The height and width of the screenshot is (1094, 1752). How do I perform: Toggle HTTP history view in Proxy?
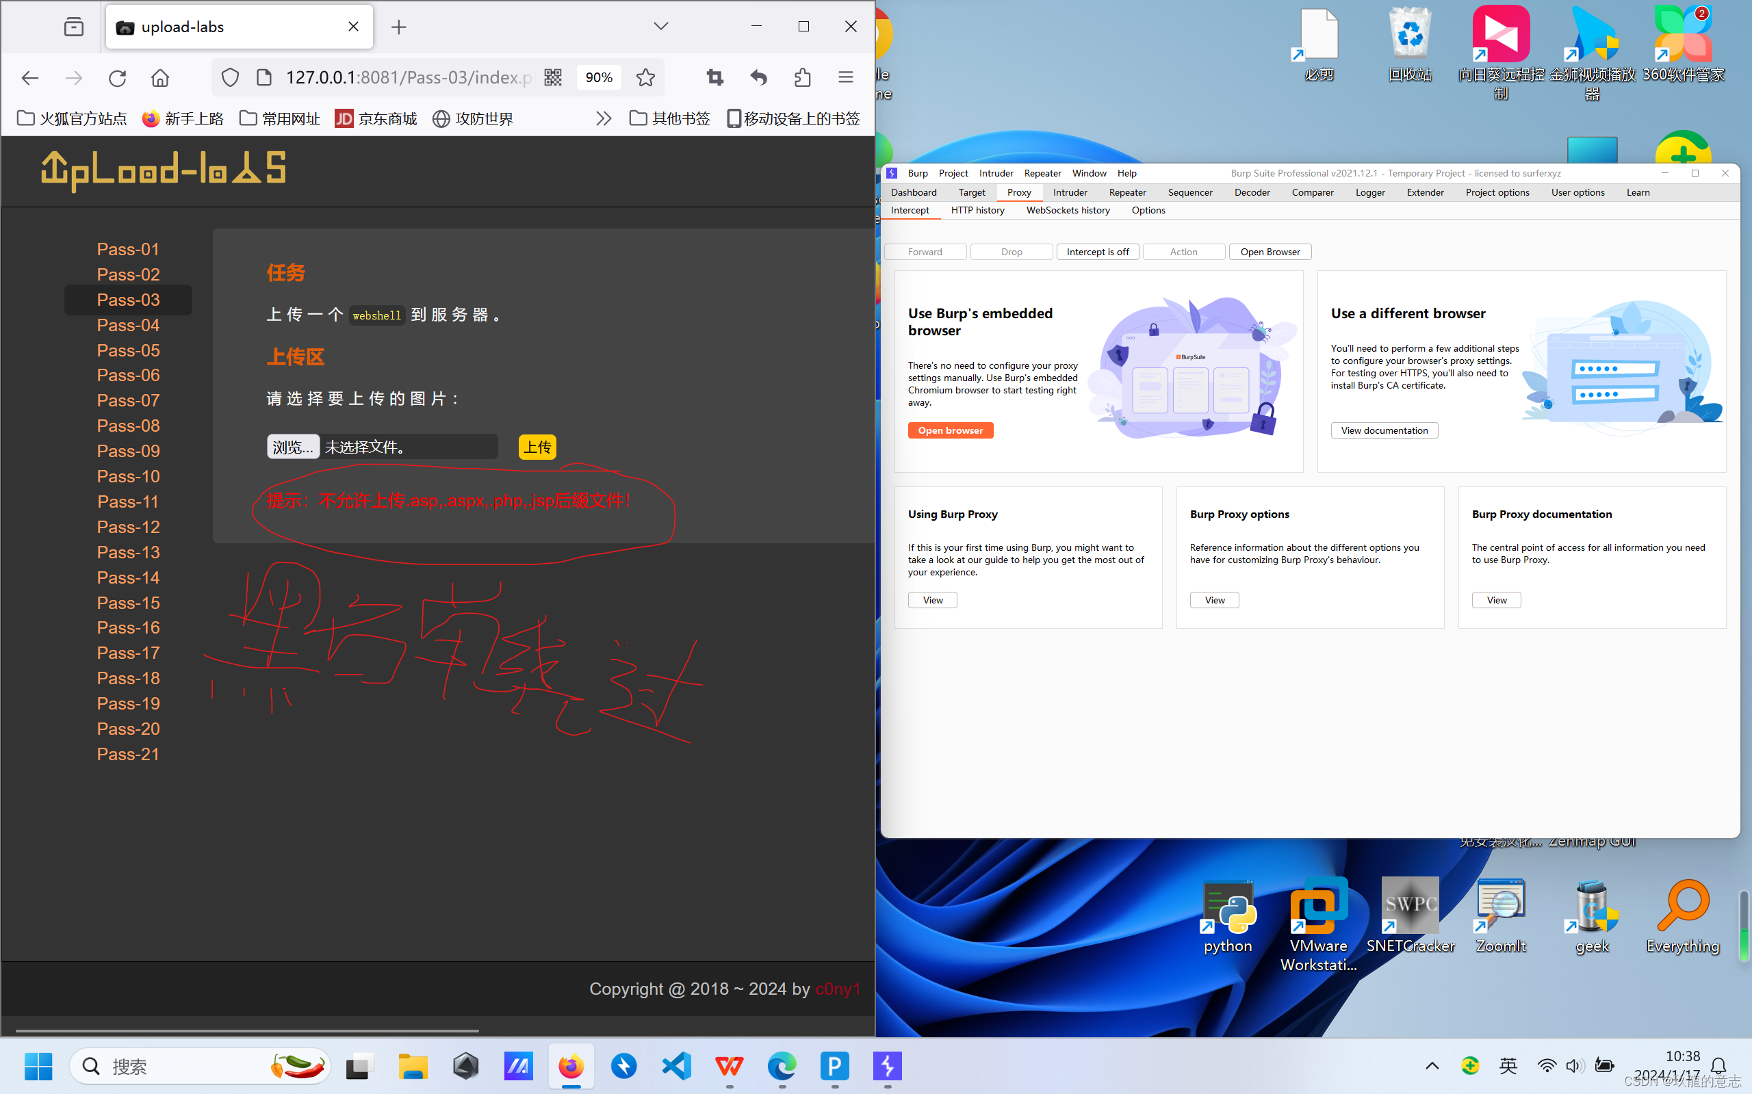pos(978,211)
